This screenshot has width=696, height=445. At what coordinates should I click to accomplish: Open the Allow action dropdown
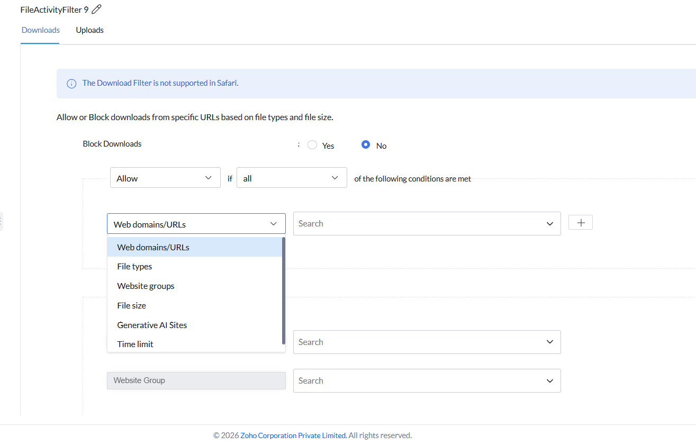pyautogui.click(x=165, y=178)
